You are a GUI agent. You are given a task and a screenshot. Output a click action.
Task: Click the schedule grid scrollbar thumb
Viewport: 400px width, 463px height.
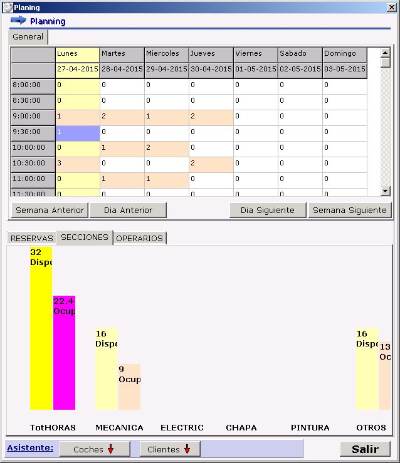coord(385,63)
